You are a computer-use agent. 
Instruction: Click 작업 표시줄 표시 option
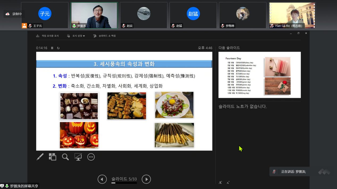pos(47,36)
